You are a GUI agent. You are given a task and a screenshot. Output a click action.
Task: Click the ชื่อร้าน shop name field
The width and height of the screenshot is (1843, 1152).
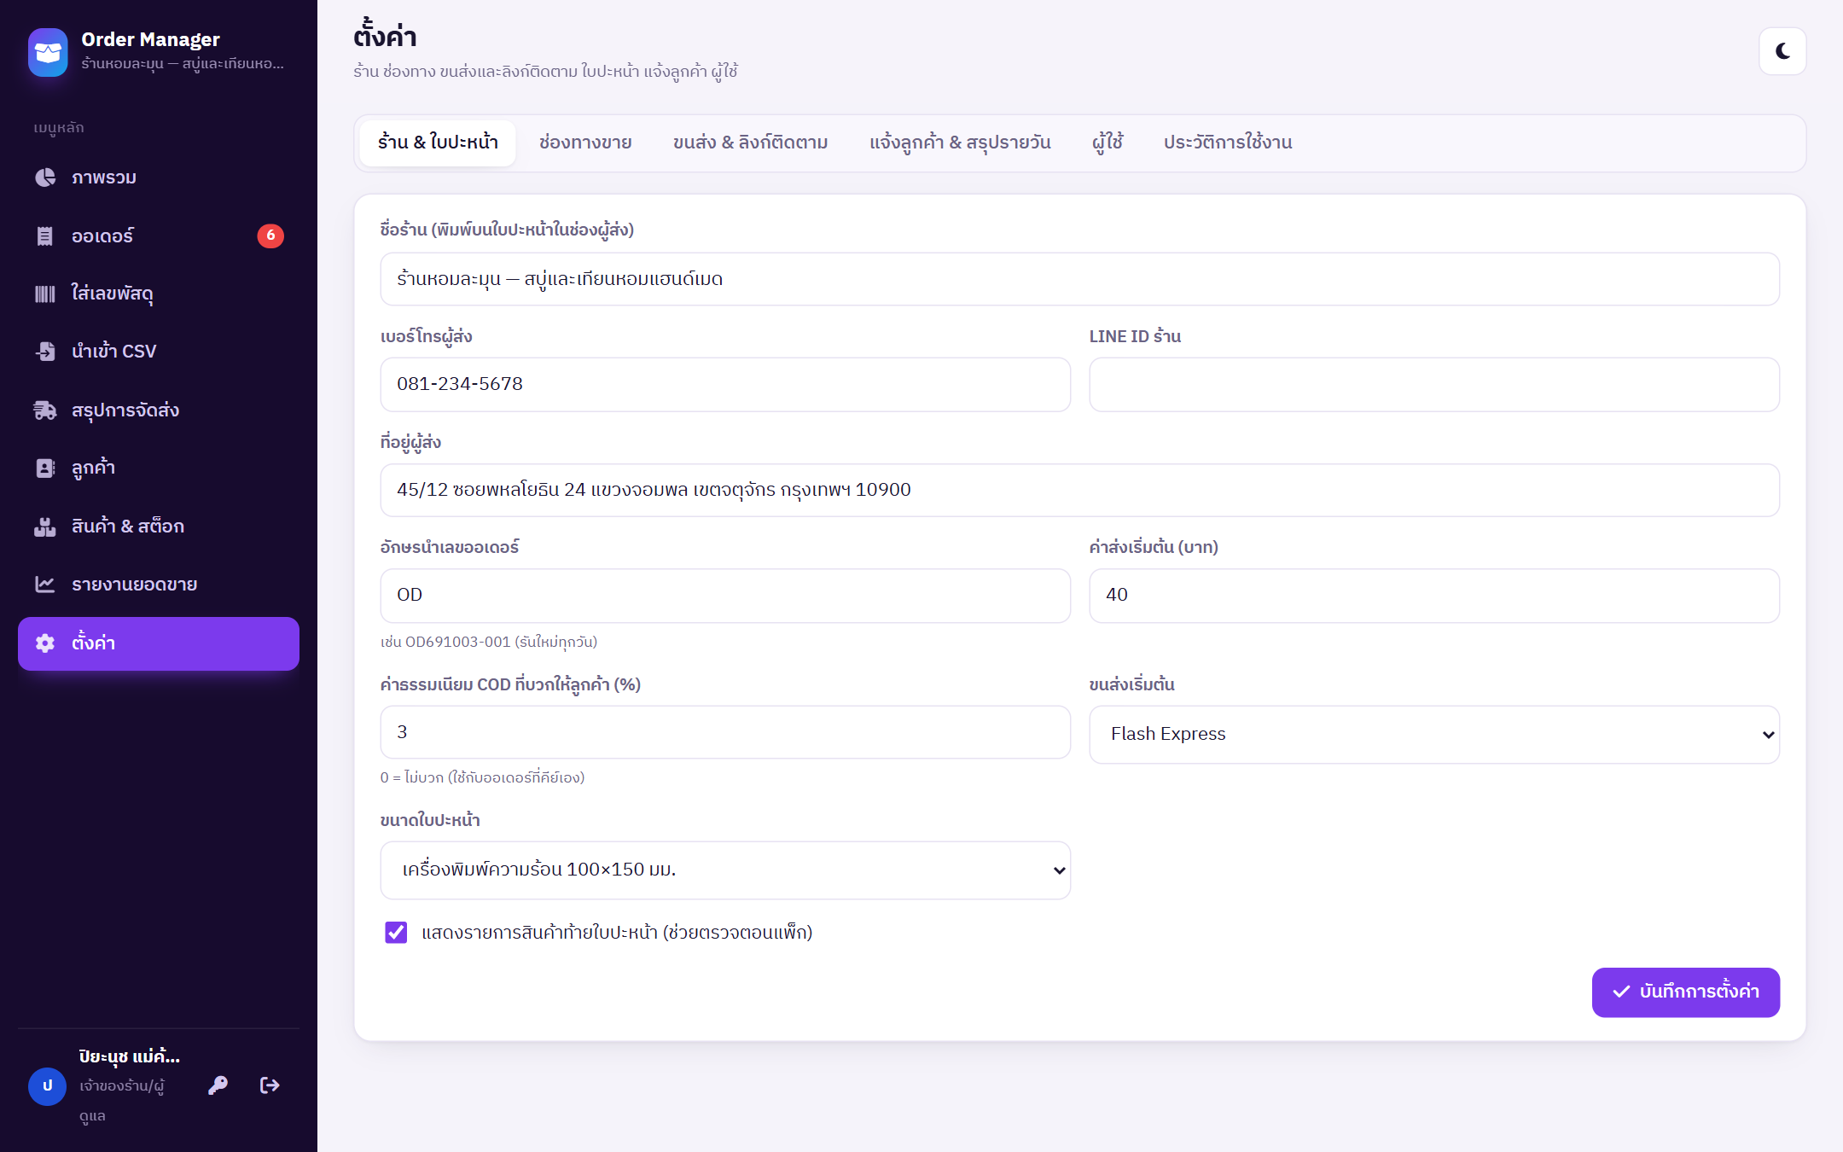(1079, 279)
